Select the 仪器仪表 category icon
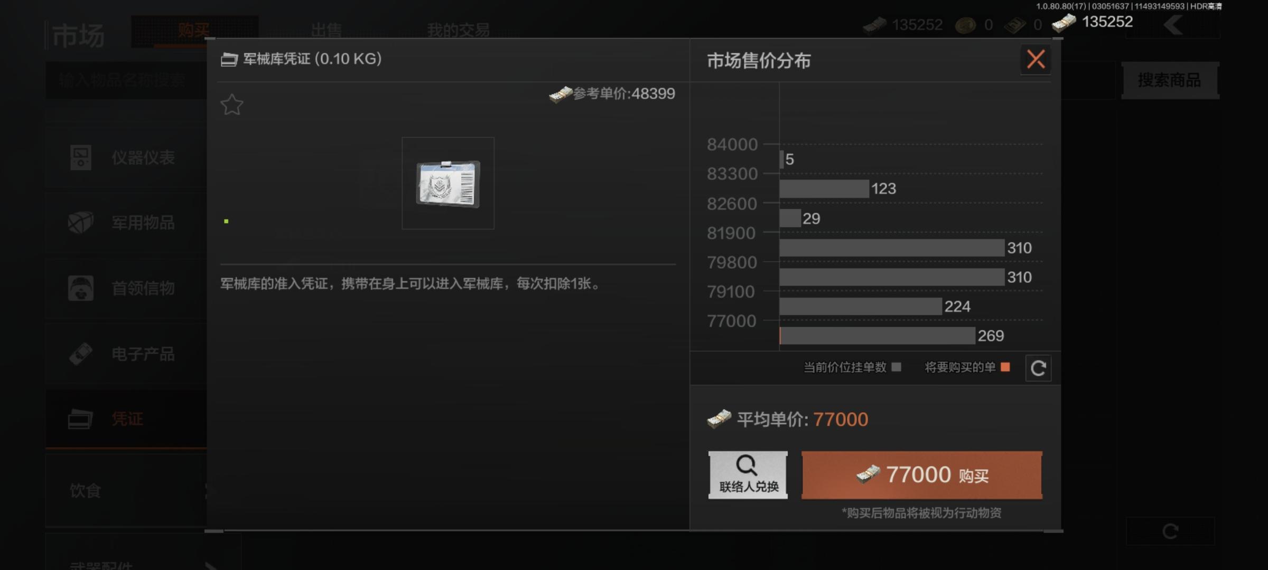The height and width of the screenshot is (570, 1268). [x=81, y=157]
